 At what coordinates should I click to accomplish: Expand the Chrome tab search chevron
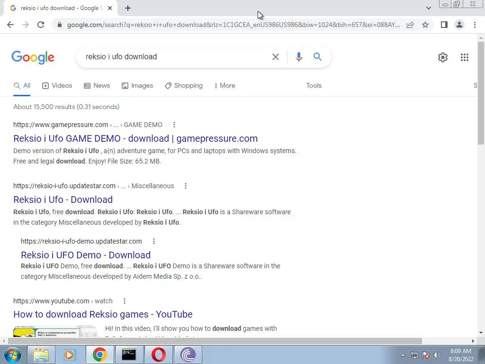pos(428,8)
